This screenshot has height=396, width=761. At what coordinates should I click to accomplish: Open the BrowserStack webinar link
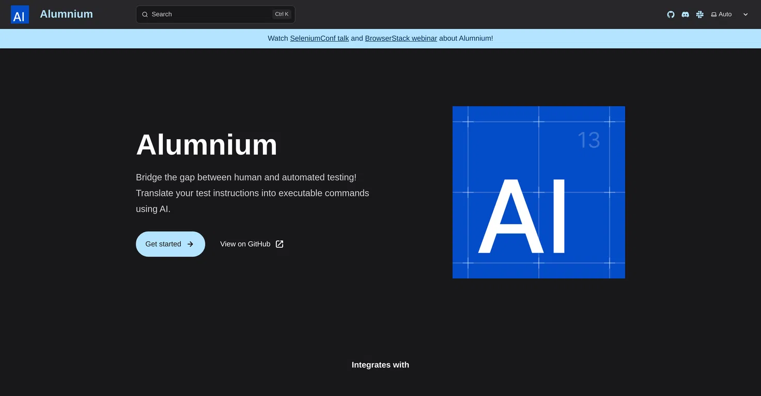(x=401, y=38)
